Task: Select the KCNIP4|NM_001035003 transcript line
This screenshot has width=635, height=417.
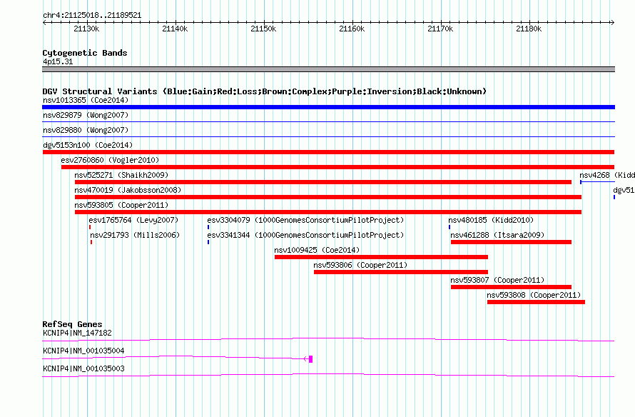Action: (x=328, y=376)
